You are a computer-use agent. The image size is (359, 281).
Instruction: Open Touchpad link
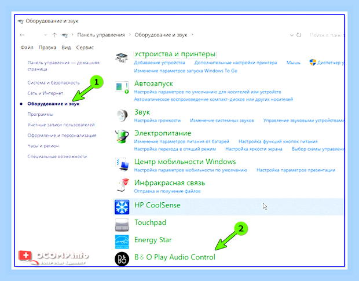pos(150,222)
